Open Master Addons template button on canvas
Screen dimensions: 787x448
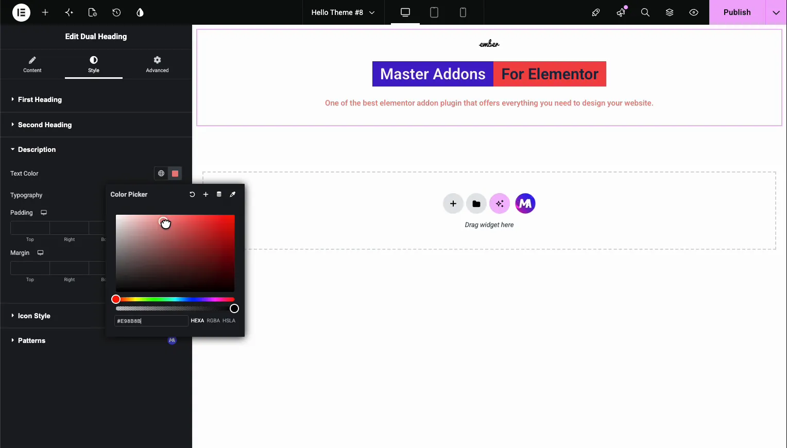tap(525, 204)
